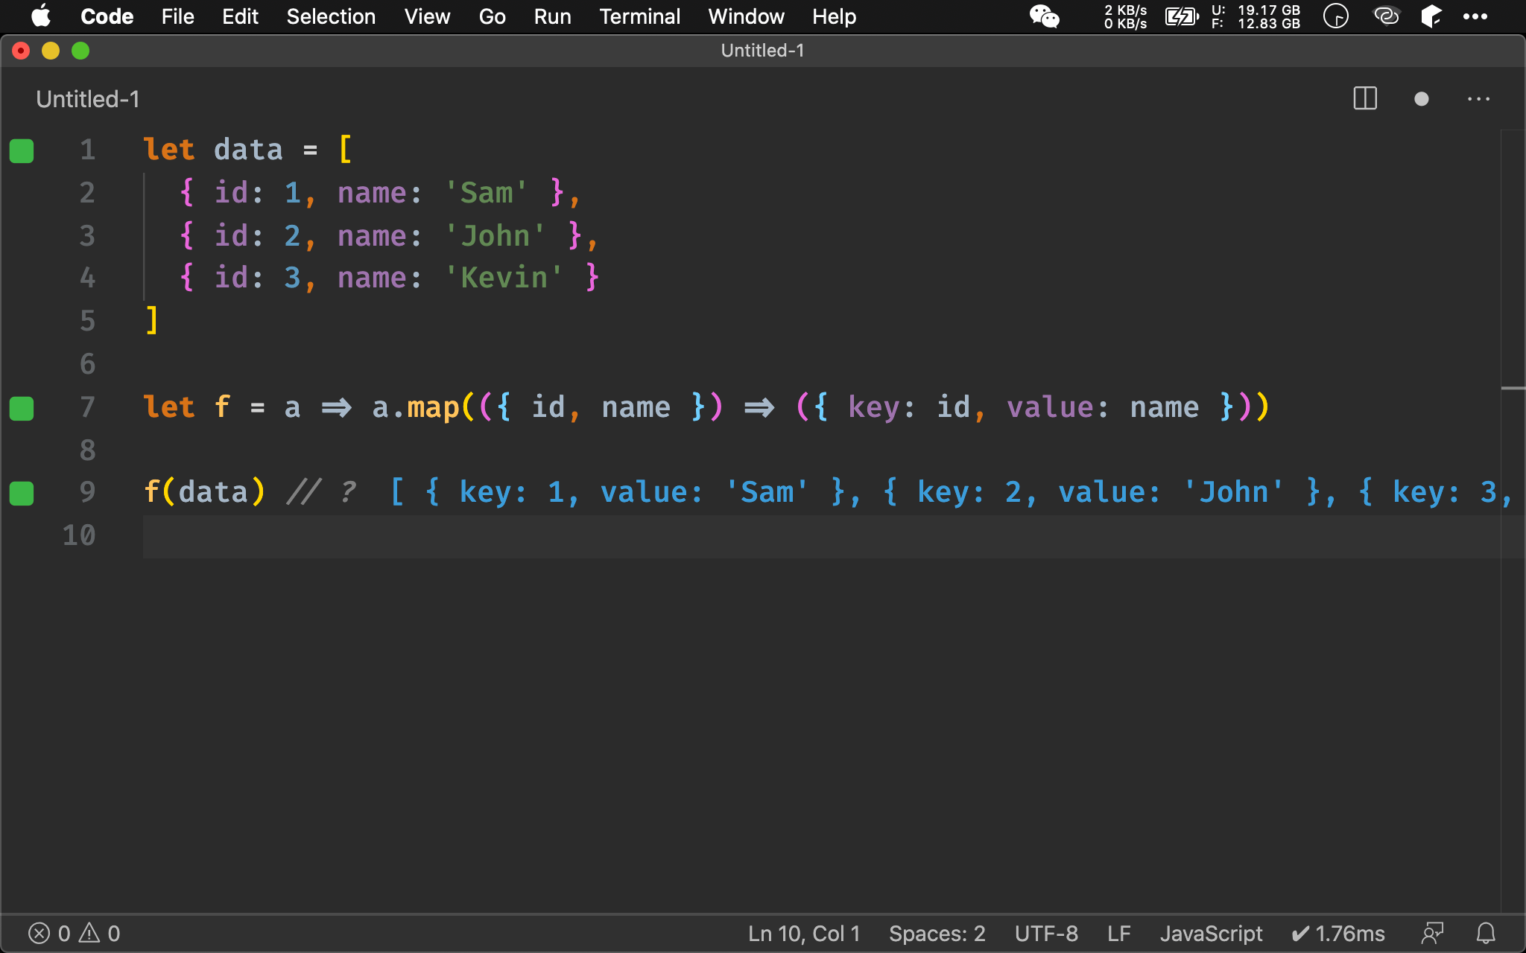Screen dimensions: 1526x953
Task: Click the 'John' string on line 3
Action: click(x=496, y=236)
